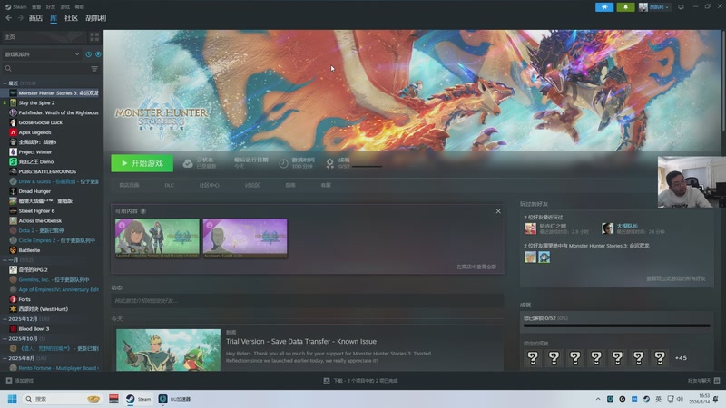The width and height of the screenshot is (726, 408).
Task: Open the 社区 community tab
Action: (x=71, y=18)
